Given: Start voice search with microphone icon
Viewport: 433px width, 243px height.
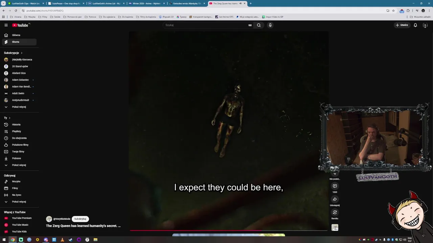Looking at the screenshot, I should (270, 25).
